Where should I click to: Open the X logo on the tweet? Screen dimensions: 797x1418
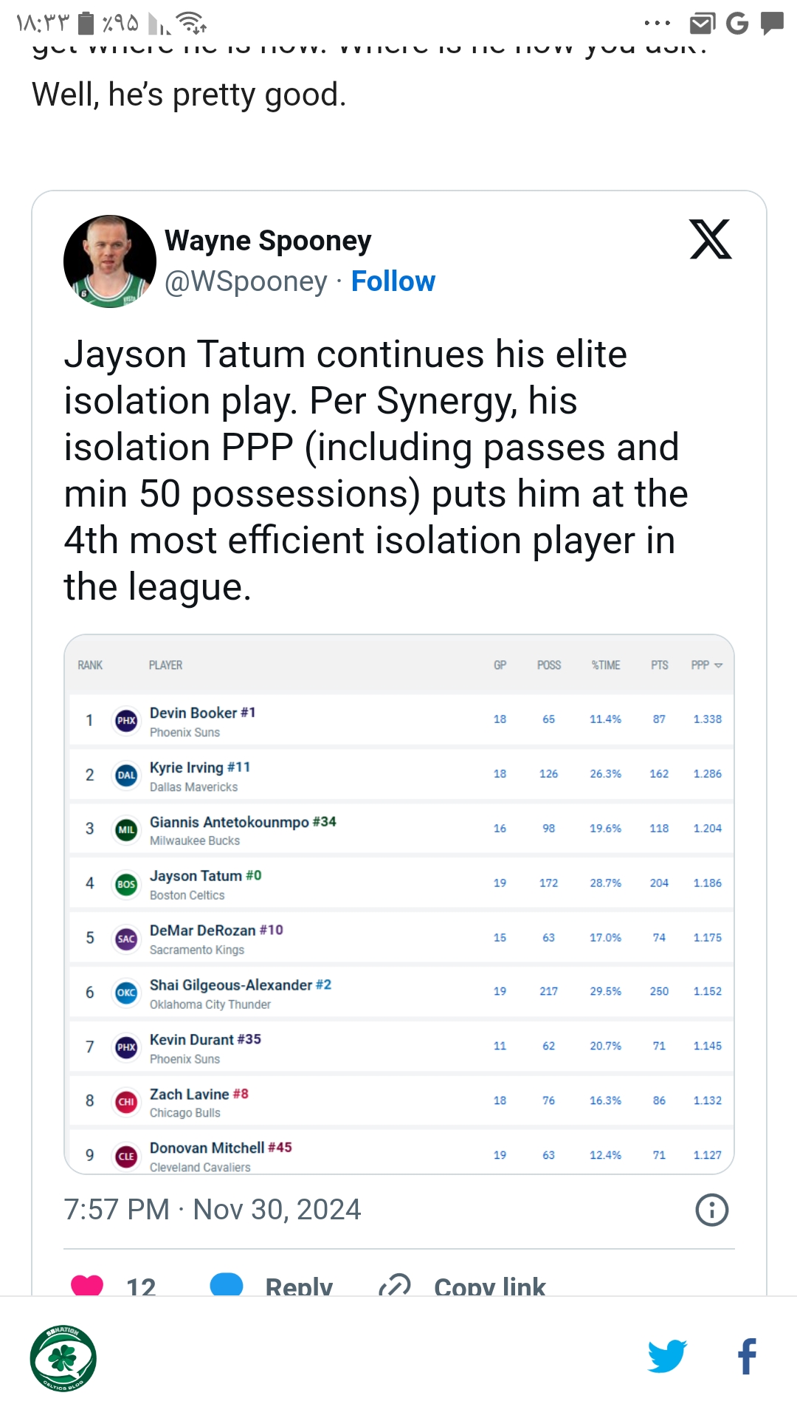coord(711,239)
